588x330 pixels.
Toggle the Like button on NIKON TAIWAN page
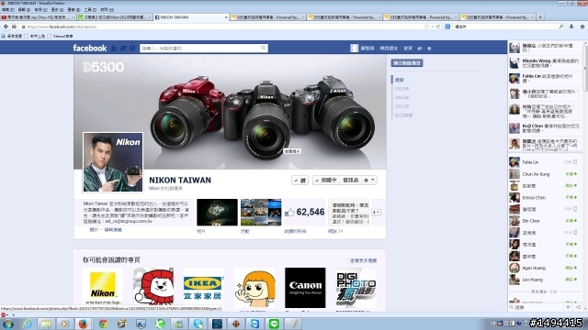tap(300, 181)
